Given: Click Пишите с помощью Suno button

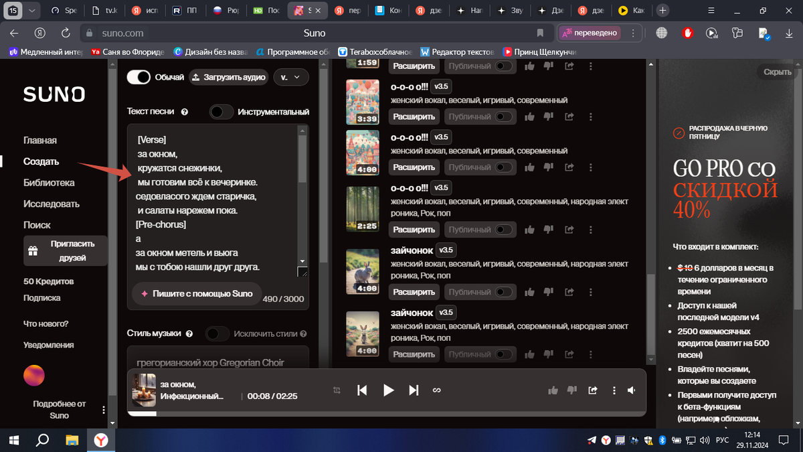Looking at the screenshot, I should click(x=196, y=293).
